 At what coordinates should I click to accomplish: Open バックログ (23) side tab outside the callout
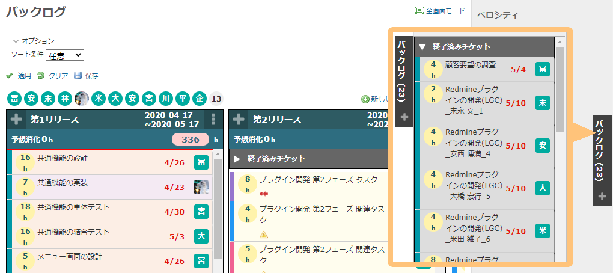tap(602, 161)
